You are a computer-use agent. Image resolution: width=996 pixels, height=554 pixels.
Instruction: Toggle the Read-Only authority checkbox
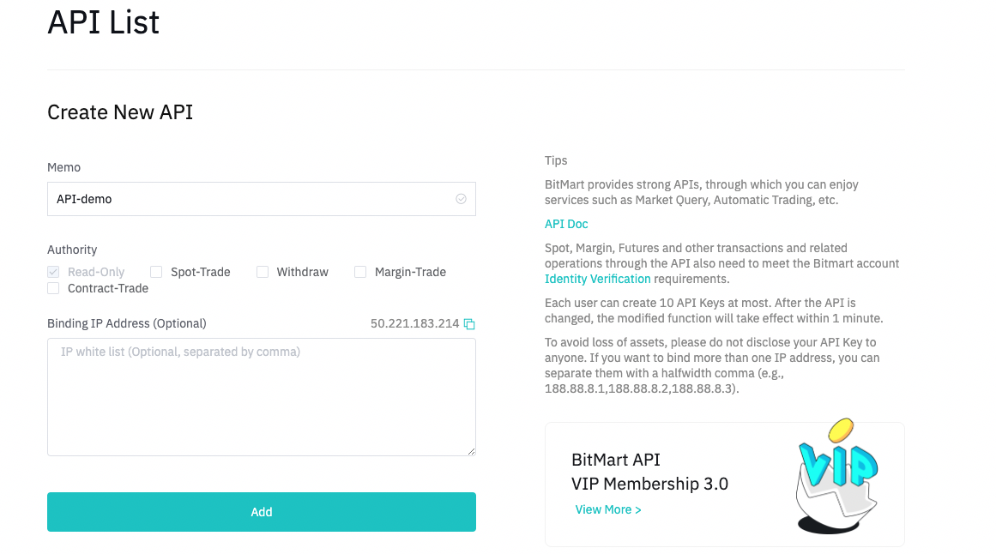[x=53, y=272]
